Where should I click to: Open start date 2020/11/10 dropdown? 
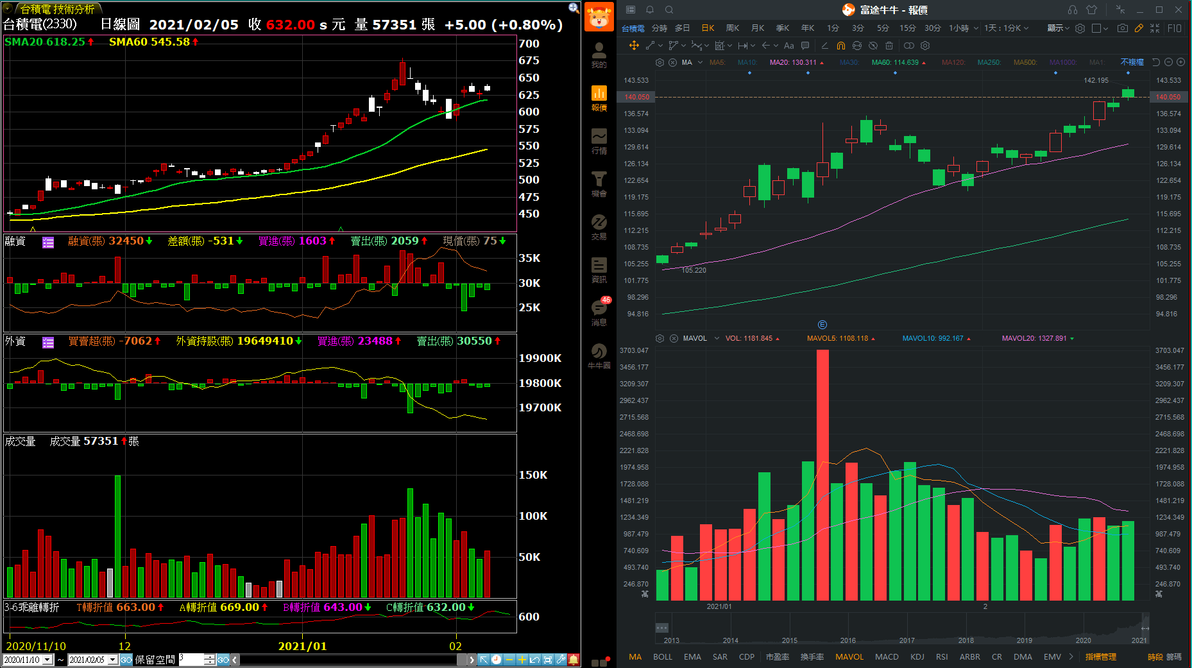point(47,660)
